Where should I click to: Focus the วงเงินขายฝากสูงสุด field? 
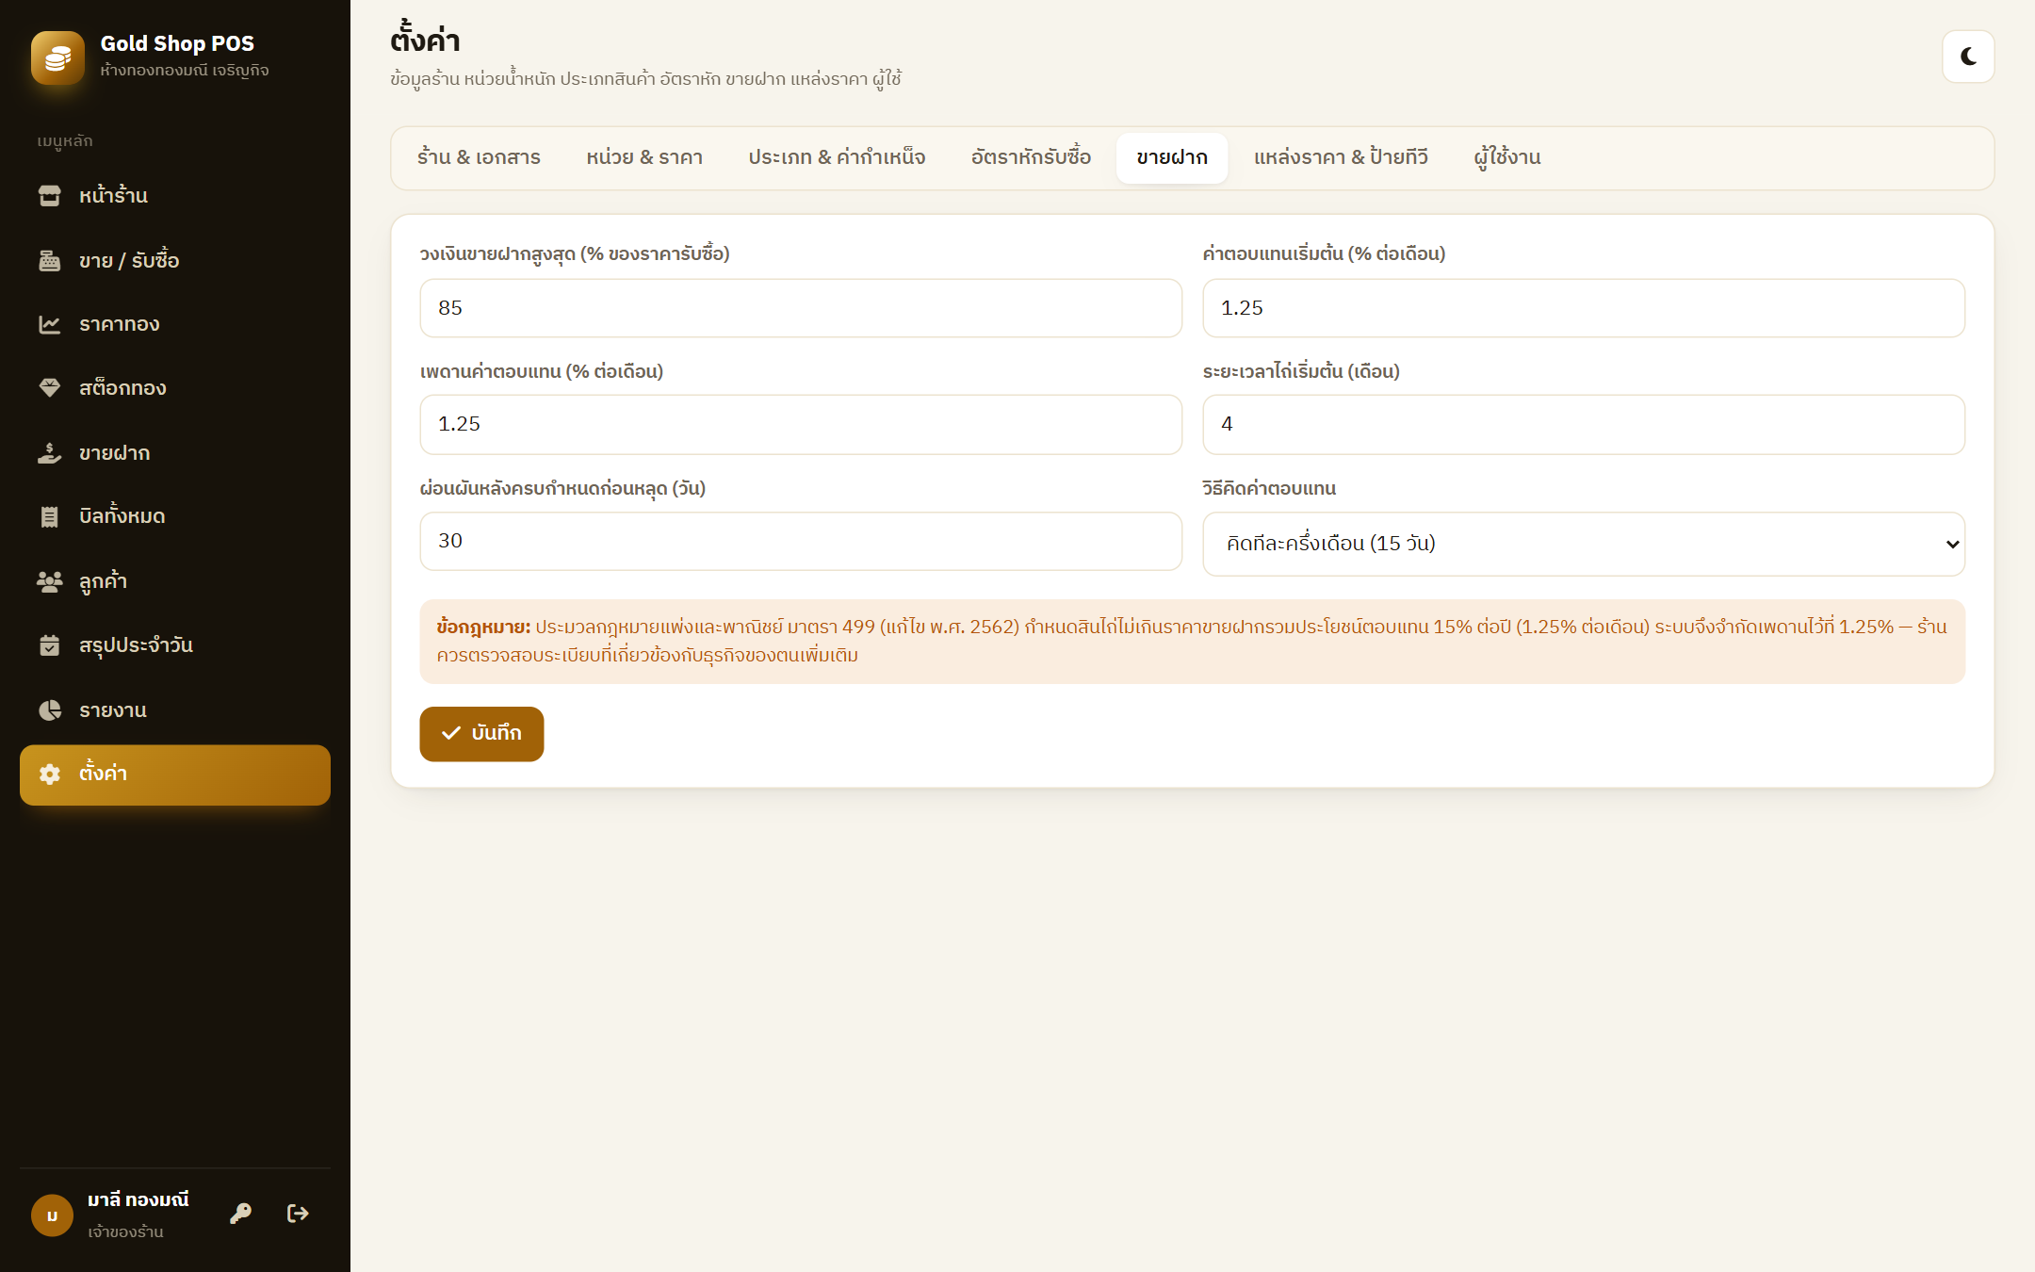click(801, 308)
